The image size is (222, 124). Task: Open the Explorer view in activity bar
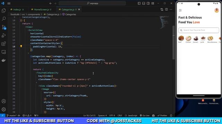[4, 11]
